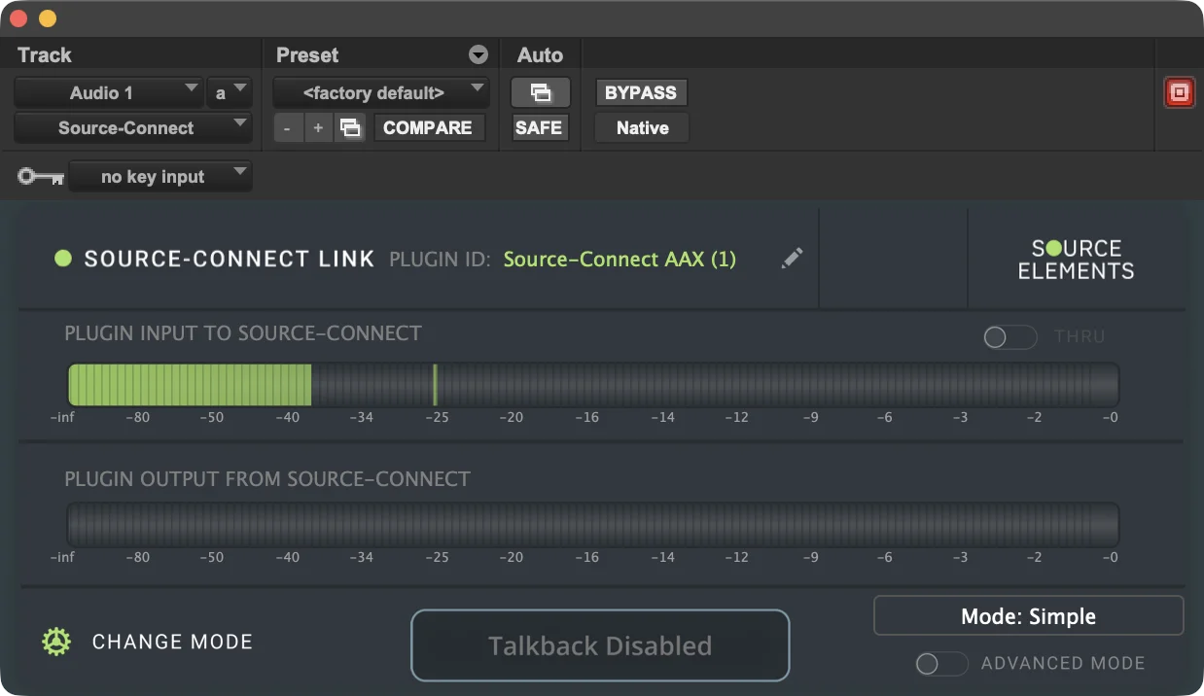Click the green gear icon beside Change Mode
This screenshot has width=1204, height=696.
tap(56, 642)
